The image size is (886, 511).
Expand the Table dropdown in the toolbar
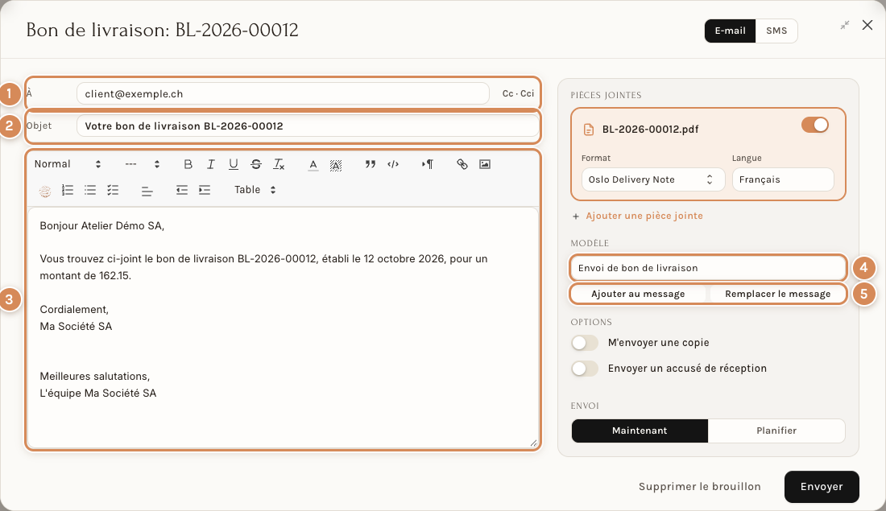[255, 190]
